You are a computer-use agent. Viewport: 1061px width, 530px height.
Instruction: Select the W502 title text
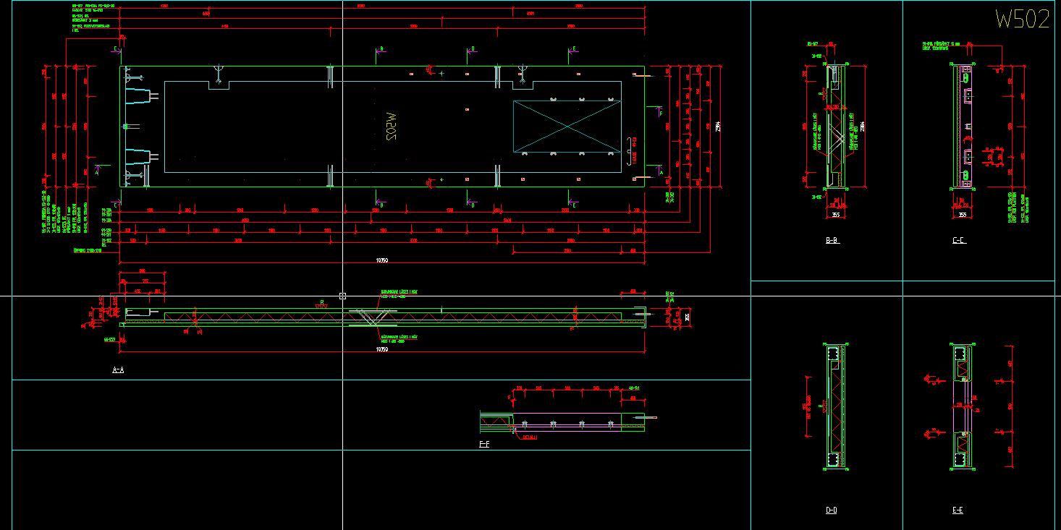coord(1020,17)
